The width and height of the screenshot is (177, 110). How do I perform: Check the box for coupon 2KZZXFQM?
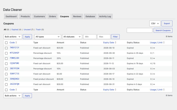click(x=6, y=84)
